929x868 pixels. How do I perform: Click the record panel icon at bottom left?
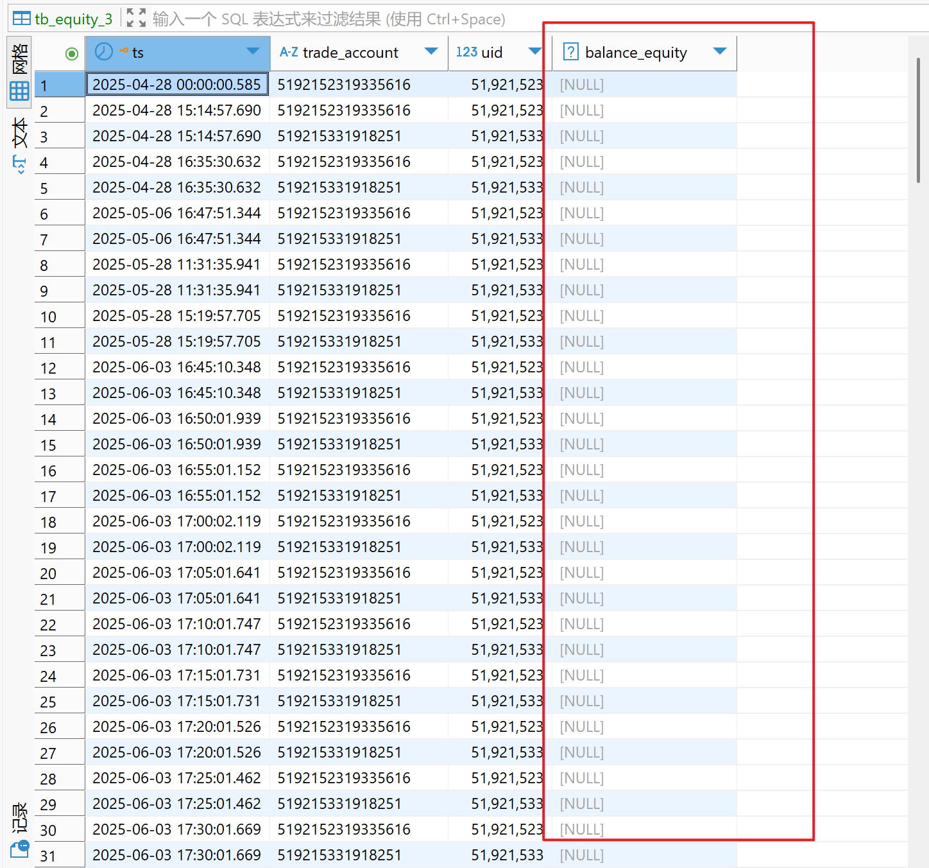[20, 849]
